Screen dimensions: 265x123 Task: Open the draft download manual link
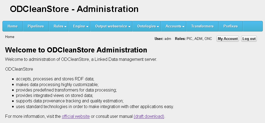[x=149, y=116]
